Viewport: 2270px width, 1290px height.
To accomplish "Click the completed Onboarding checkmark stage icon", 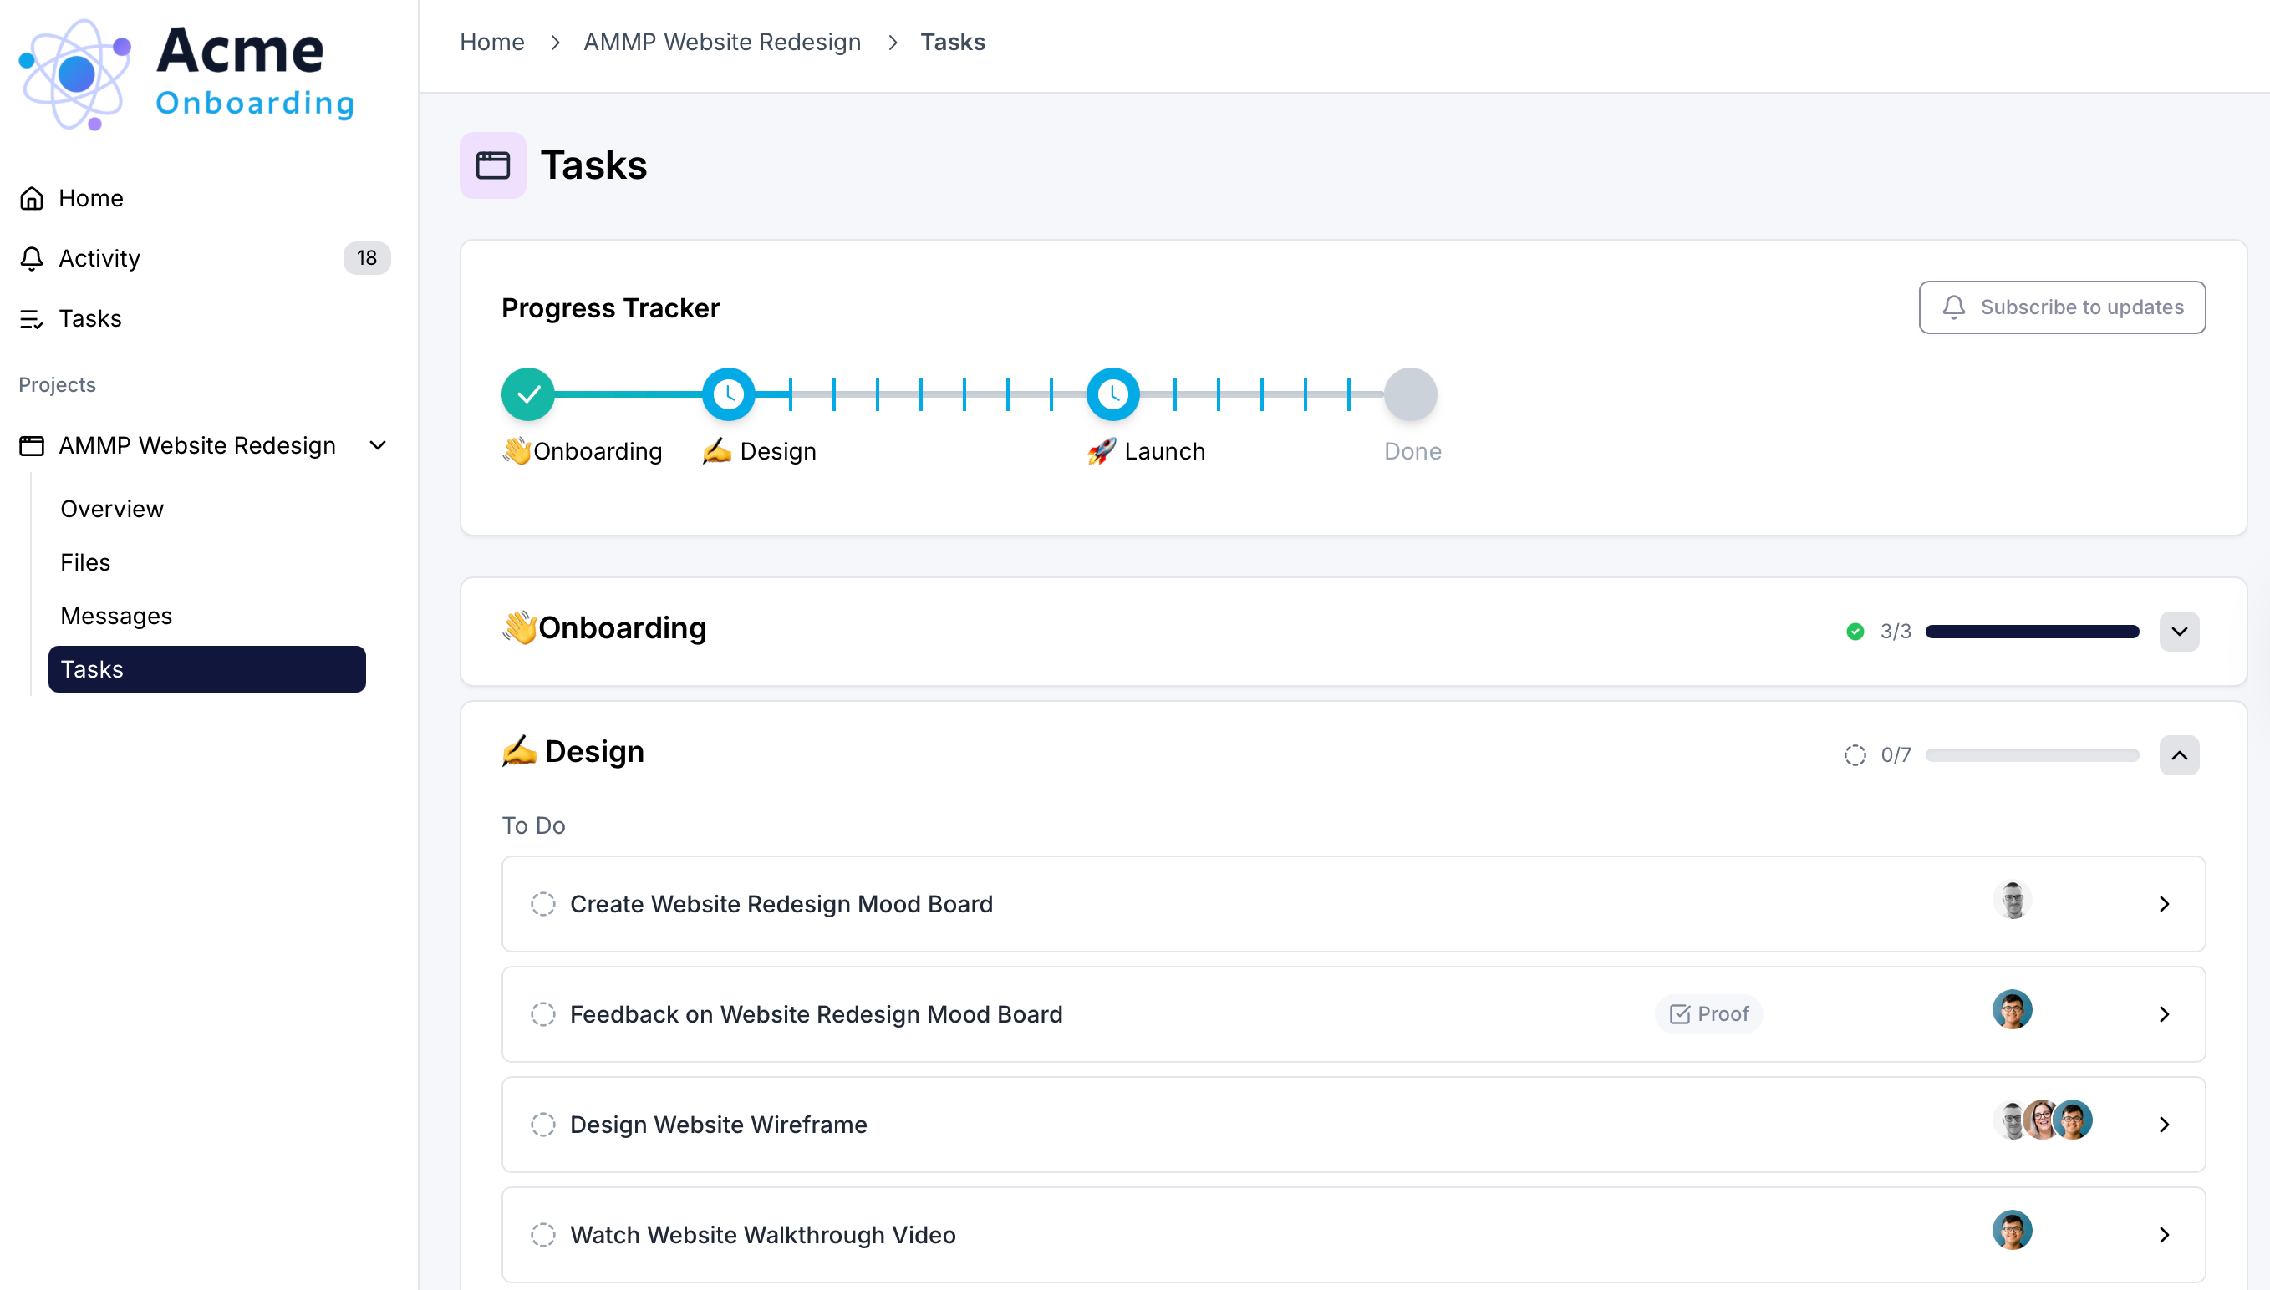I will click(x=528, y=394).
